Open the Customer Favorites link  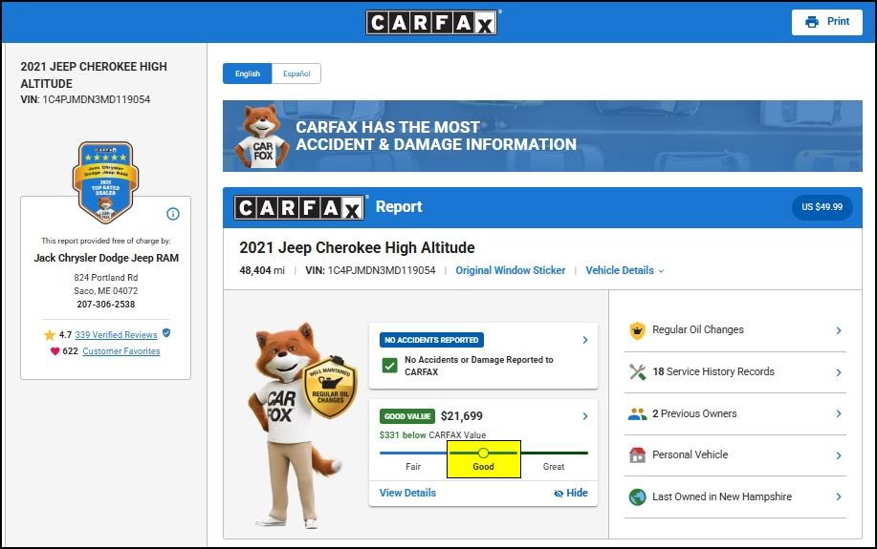pos(121,351)
